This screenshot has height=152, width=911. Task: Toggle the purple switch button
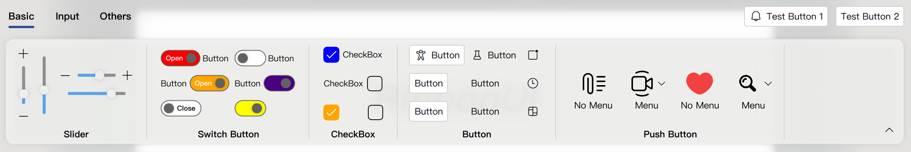coord(279,83)
